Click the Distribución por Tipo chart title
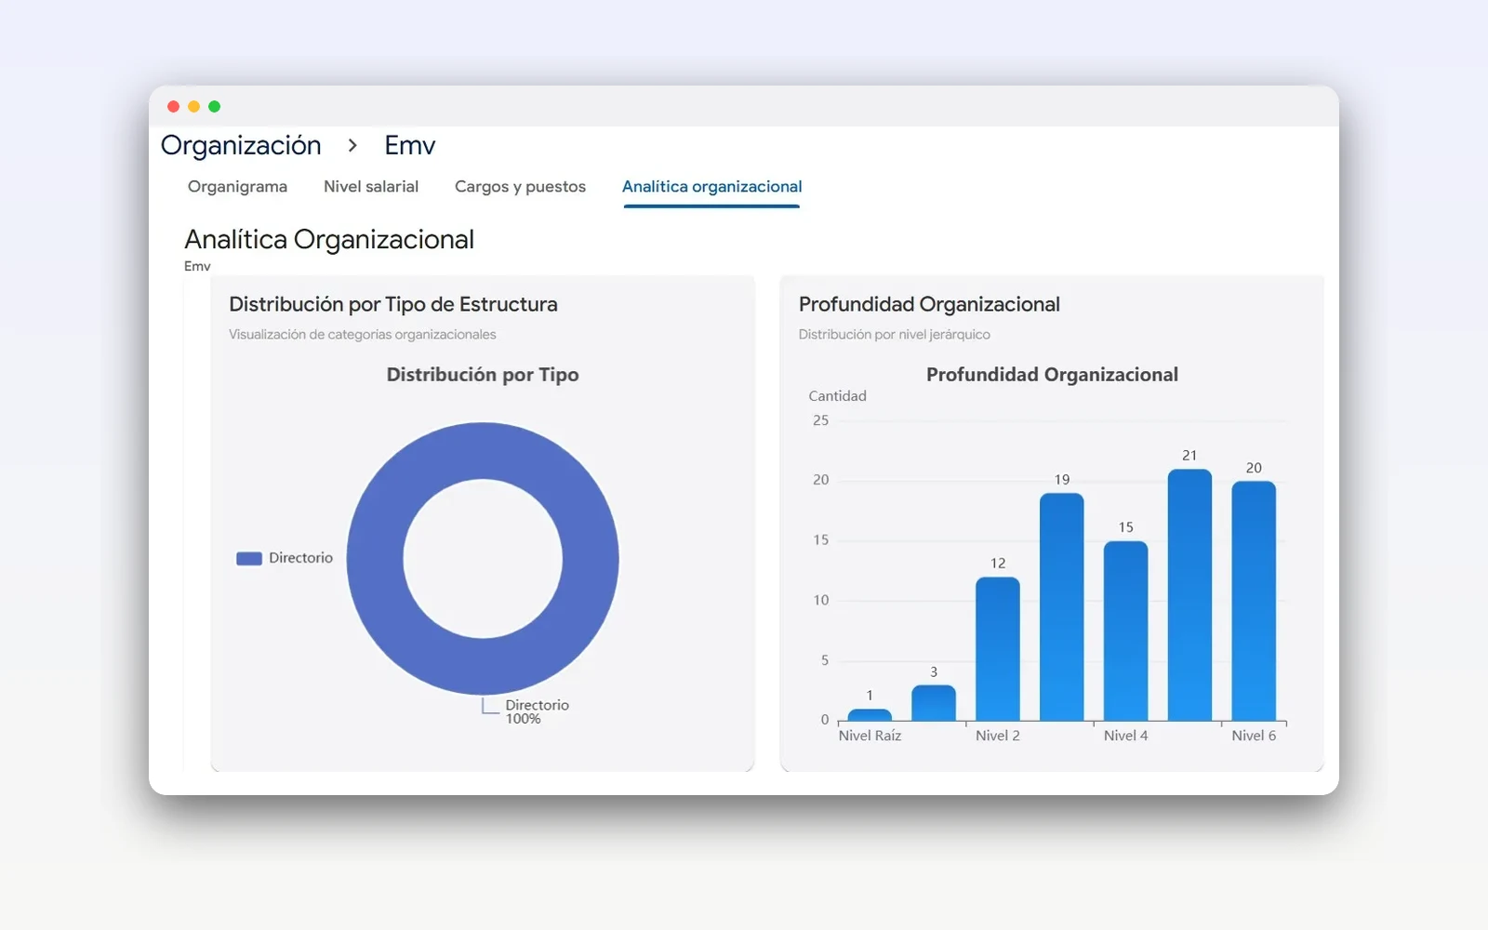This screenshot has width=1488, height=930. (483, 375)
